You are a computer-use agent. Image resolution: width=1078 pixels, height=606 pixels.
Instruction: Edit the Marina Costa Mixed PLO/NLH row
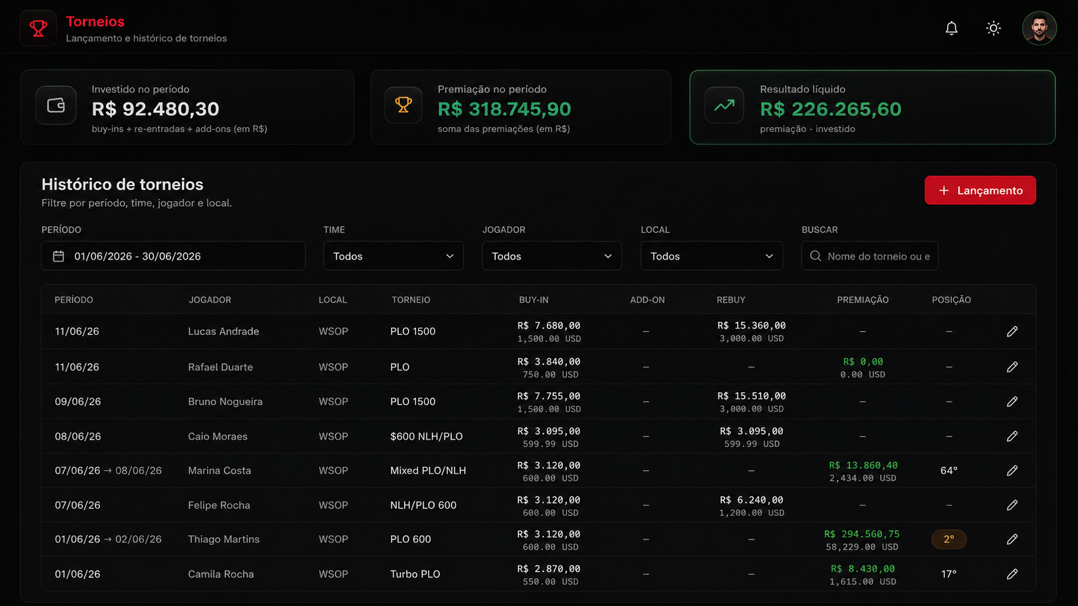1012,471
